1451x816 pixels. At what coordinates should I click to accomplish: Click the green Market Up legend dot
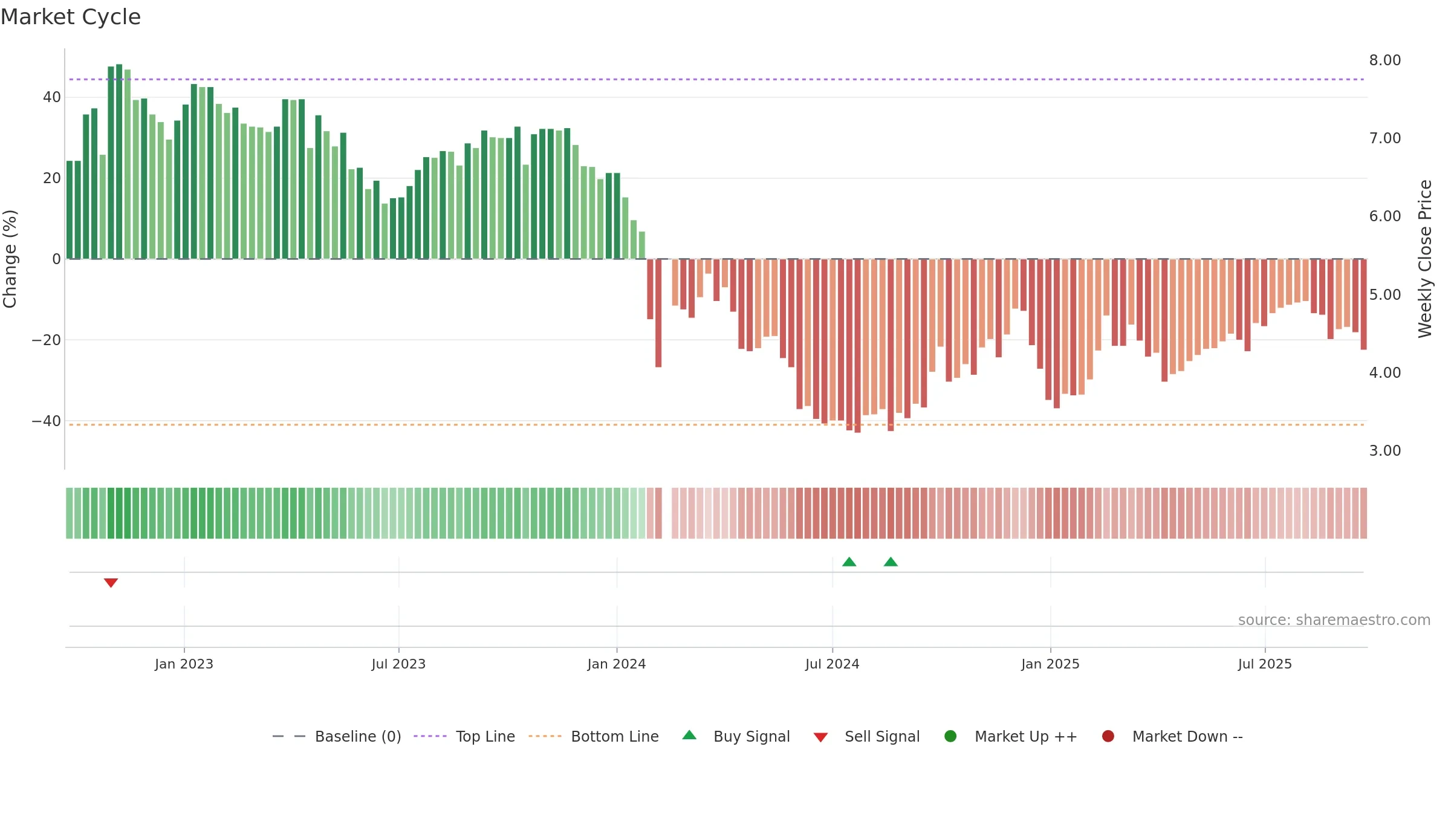(950, 736)
